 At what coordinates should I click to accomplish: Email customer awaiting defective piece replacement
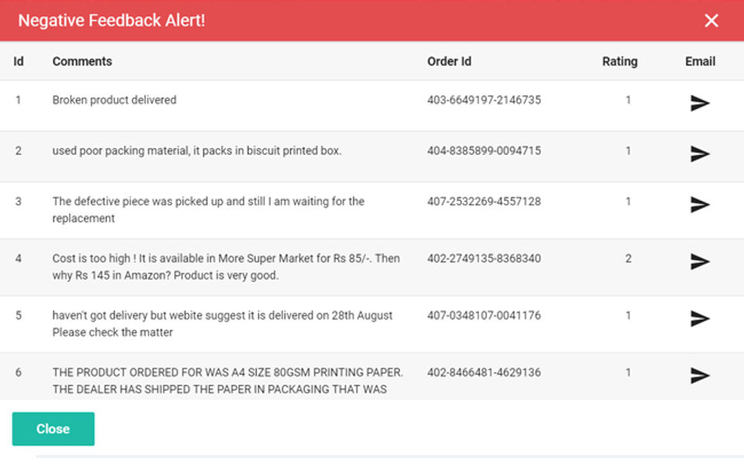tap(700, 205)
